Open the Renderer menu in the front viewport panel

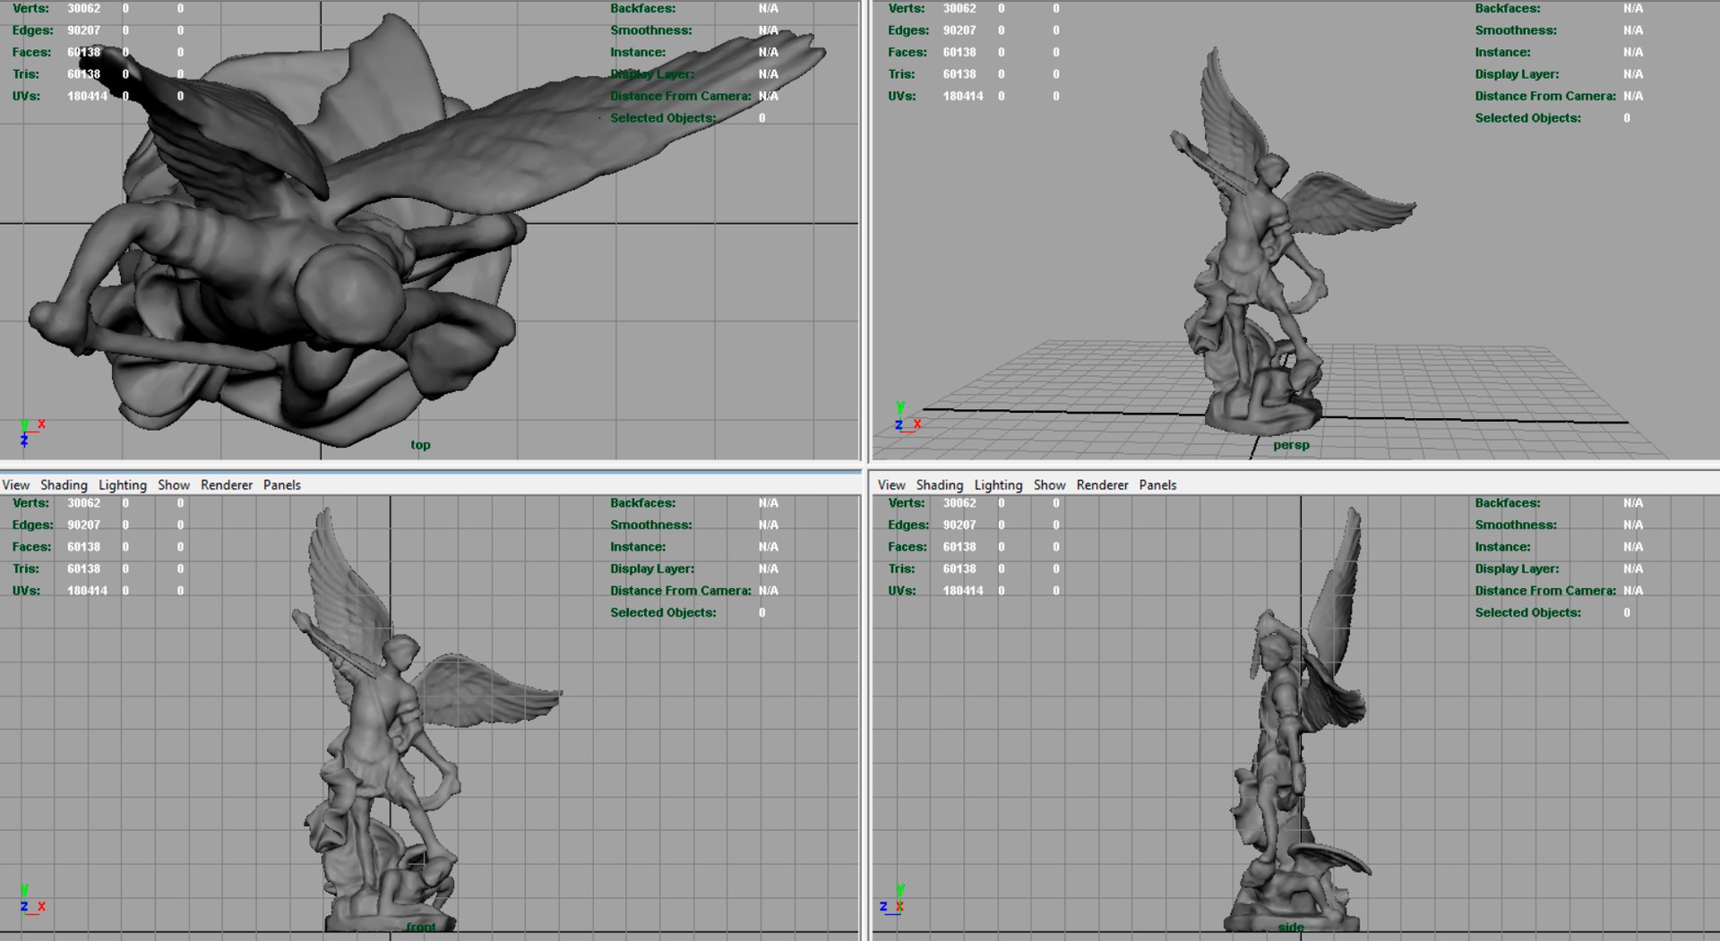227,484
